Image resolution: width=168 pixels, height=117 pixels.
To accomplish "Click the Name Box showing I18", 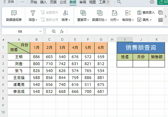I will 20,31.
